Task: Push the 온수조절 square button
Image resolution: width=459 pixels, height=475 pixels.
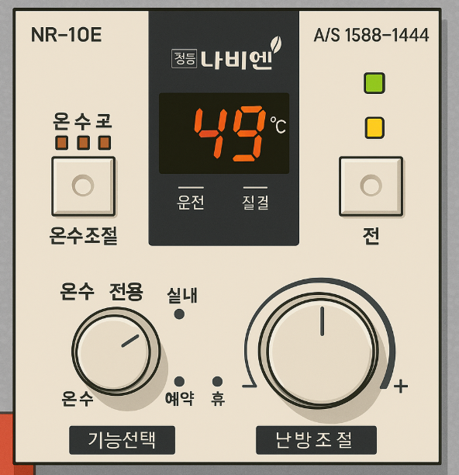Action: (x=83, y=186)
